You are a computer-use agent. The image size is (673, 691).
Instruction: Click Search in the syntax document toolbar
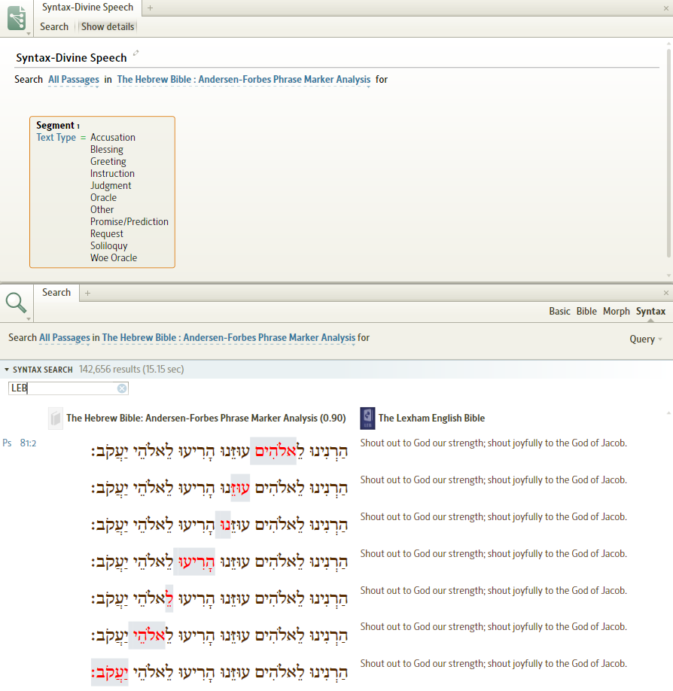coord(54,26)
